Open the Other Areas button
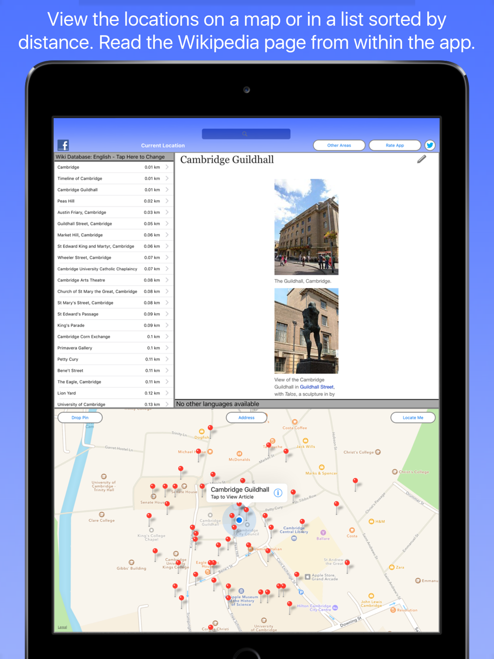 point(339,145)
